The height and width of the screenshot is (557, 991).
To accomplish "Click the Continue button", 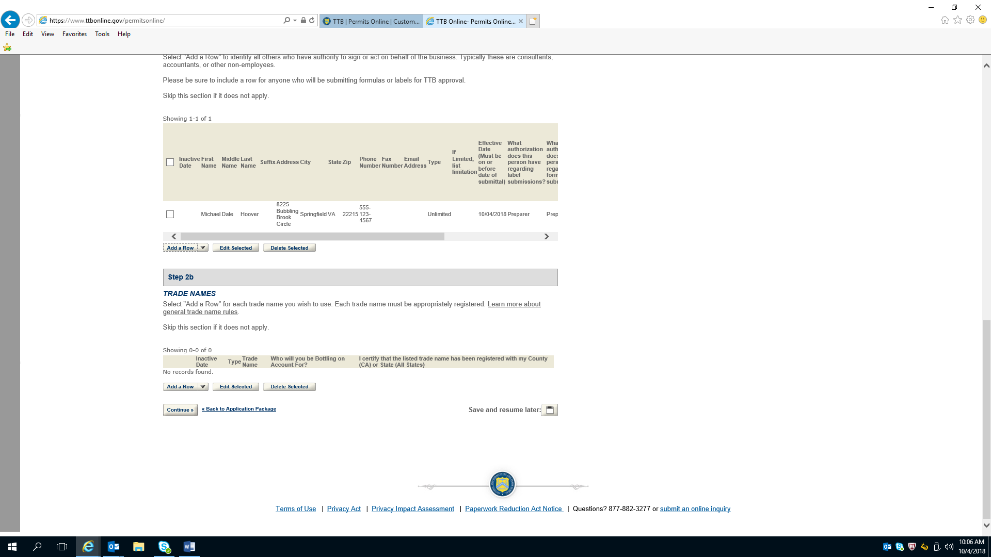I will pos(180,410).
